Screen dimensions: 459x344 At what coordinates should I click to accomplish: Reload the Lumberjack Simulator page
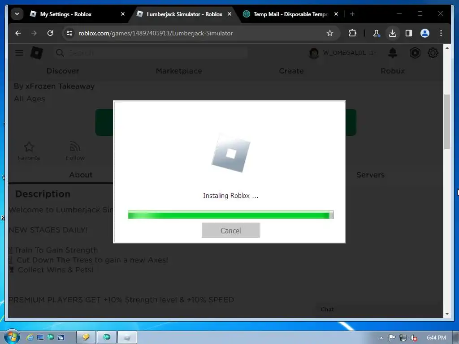[x=50, y=33]
